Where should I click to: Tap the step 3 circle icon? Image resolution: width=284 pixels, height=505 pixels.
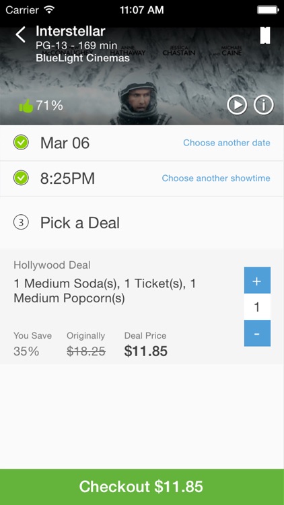point(21,223)
